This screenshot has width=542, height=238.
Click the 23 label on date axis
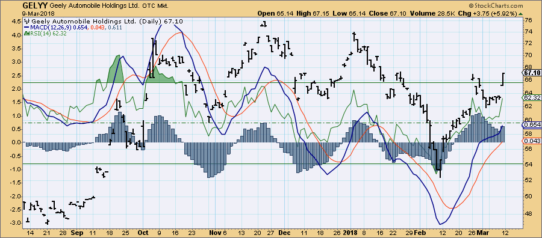(193, 233)
